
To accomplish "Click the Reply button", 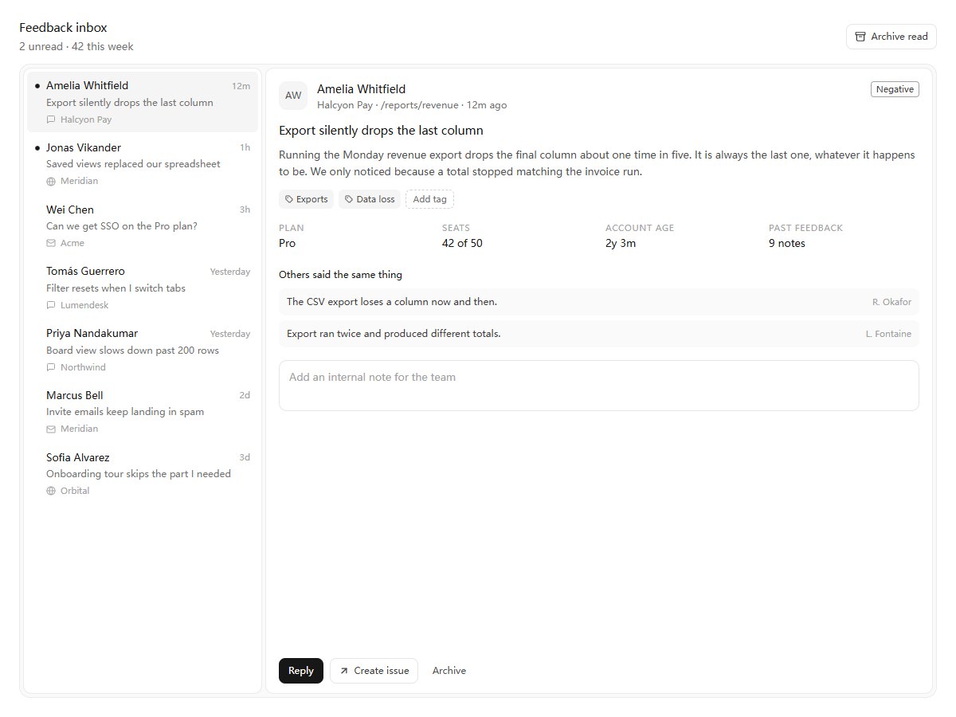I will click(301, 671).
